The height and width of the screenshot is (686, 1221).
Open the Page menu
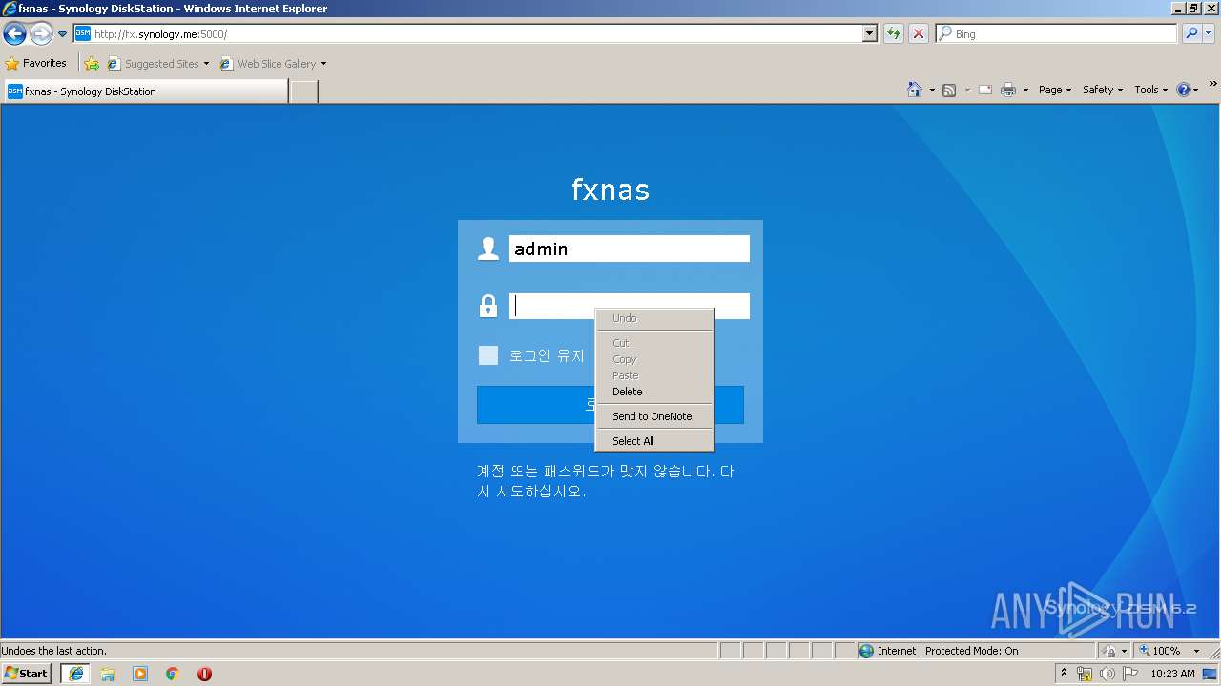pyautogui.click(x=1055, y=90)
